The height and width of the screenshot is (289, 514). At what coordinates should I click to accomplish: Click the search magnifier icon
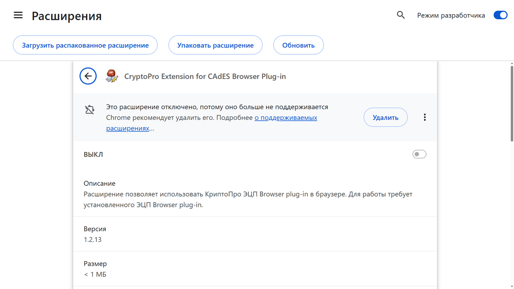coord(400,15)
